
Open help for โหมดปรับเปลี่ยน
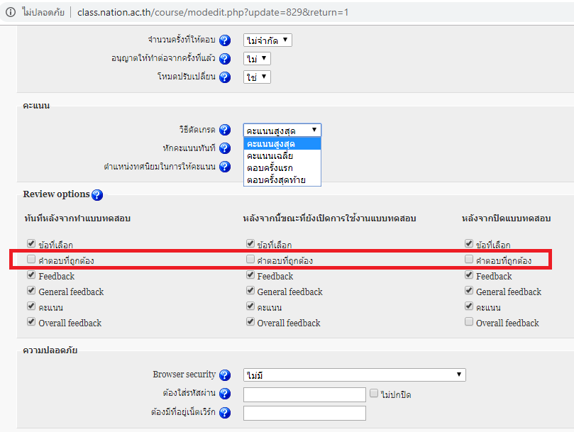point(225,77)
